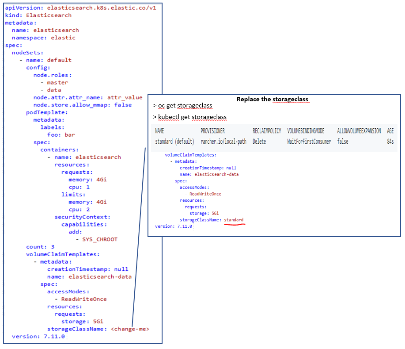
Task: Click the AGE column header
Action: point(390,131)
